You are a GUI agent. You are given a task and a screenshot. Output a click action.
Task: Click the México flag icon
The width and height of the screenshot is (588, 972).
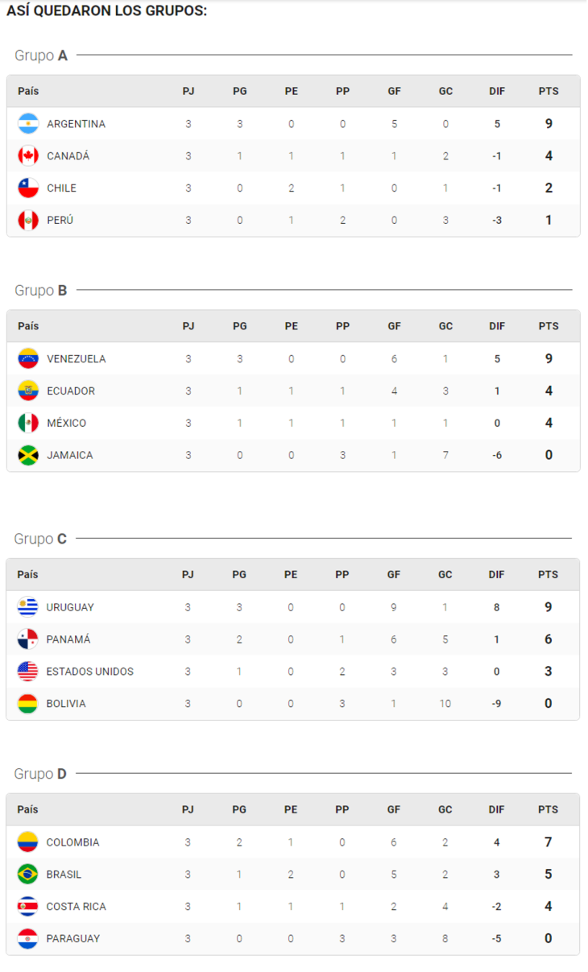(x=28, y=424)
